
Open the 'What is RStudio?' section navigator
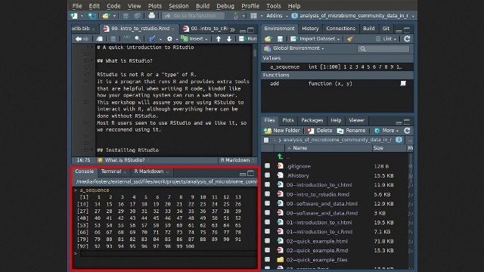pos(123,160)
